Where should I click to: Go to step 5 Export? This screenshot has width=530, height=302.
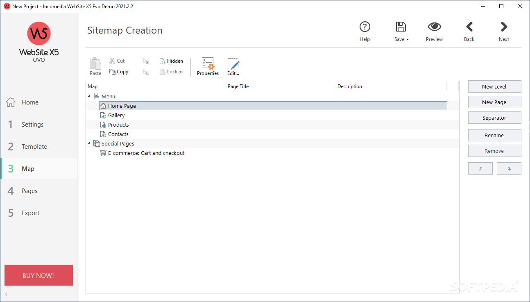(39, 213)
